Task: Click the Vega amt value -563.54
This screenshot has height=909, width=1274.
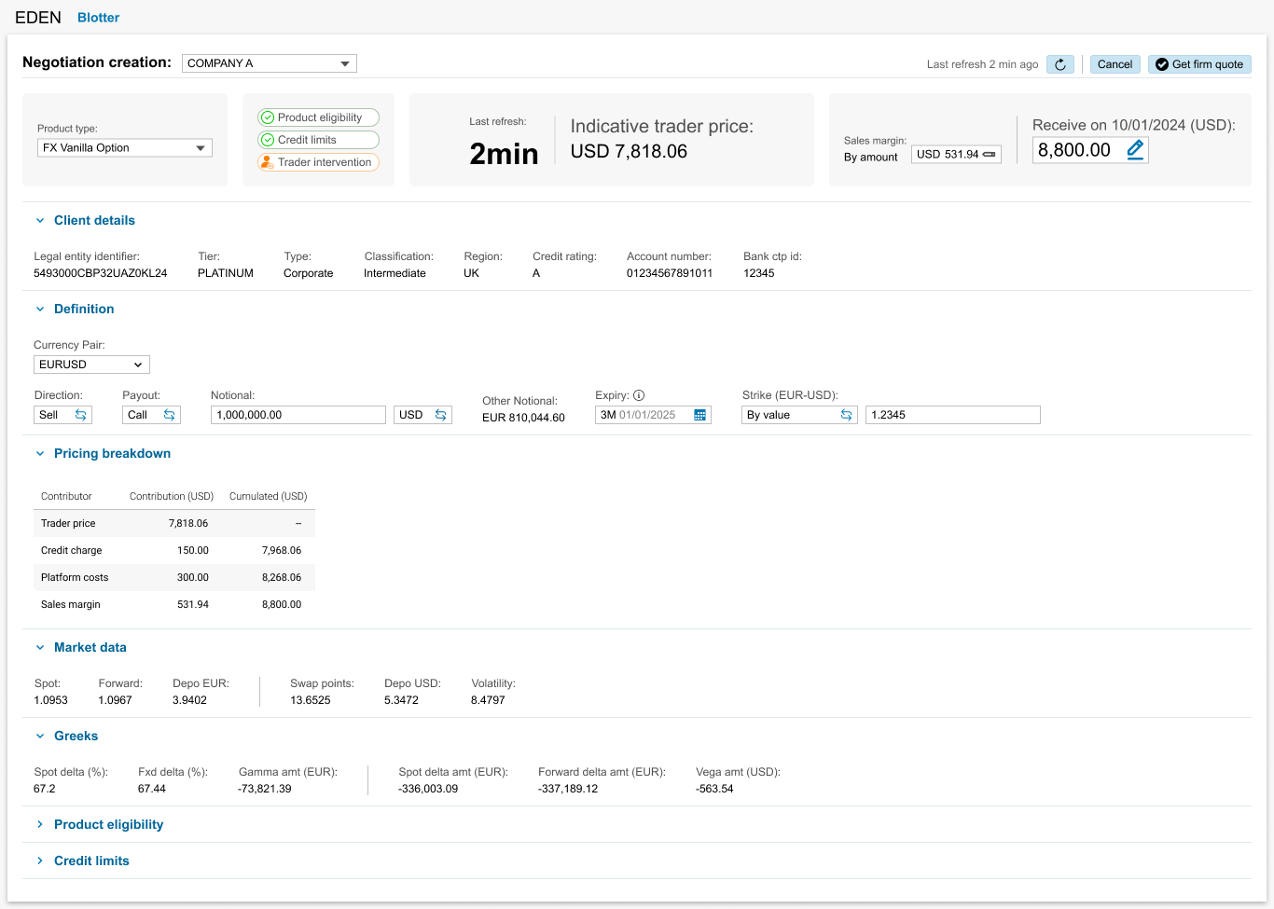Action: (714, 789)
